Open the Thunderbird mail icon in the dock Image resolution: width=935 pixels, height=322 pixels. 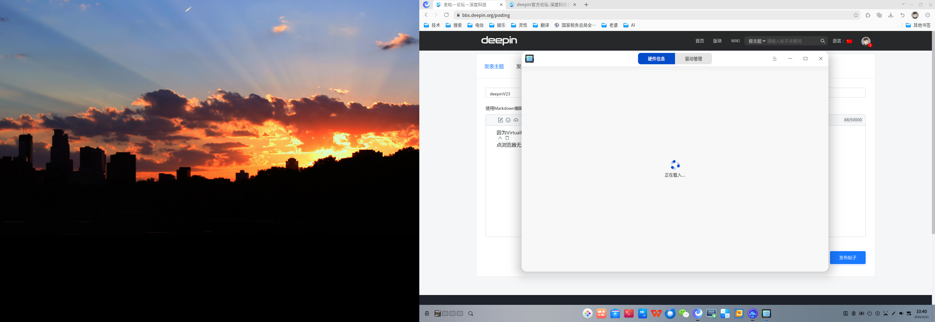click(670, 314)
